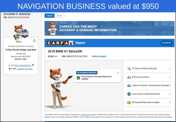Image resolution: width=176 pixels, height=122 pixels.
Task: Click the US $44.99 price button
Action: 166,43
